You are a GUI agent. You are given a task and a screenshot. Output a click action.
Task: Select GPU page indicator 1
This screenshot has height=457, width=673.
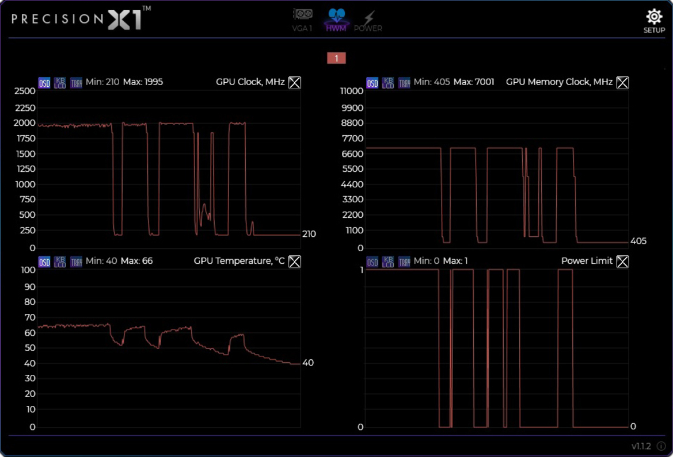pos(336,58)
